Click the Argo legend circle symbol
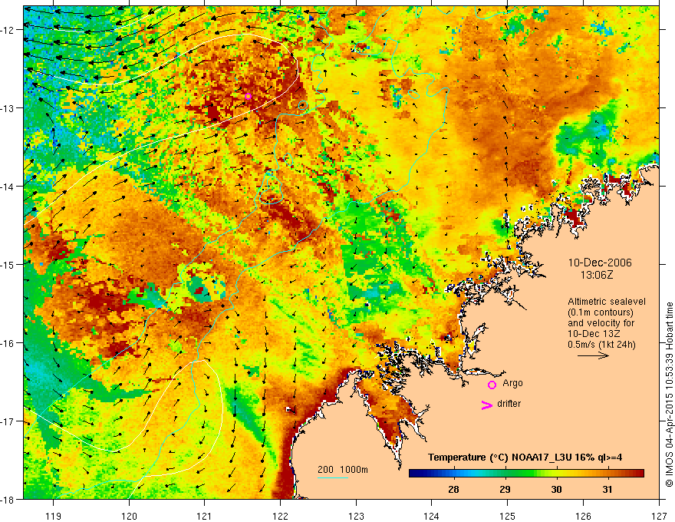The height and width of the screenshot is (522, 675). (x=492, y=385)
